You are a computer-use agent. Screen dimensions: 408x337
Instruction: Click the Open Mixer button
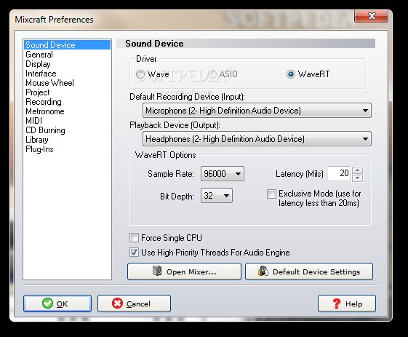[184, 271]
